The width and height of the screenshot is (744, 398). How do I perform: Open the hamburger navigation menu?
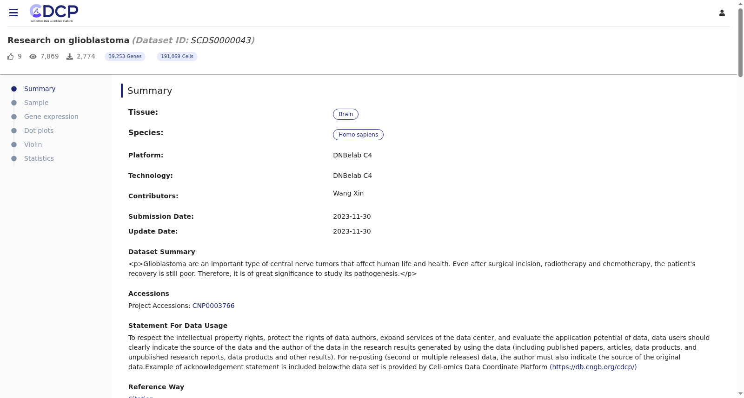13,13
